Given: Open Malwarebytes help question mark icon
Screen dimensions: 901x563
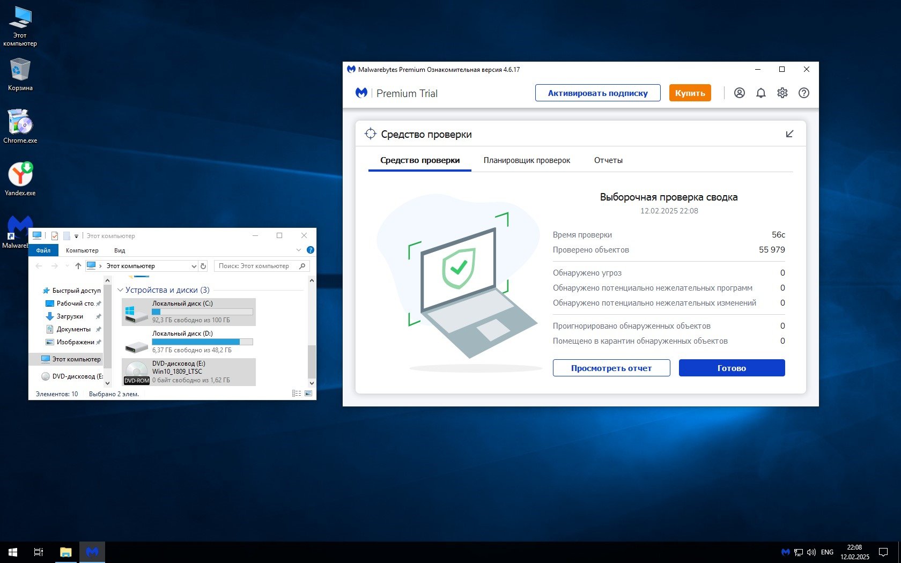Looking at the screenshot, I should click(803, 93).
